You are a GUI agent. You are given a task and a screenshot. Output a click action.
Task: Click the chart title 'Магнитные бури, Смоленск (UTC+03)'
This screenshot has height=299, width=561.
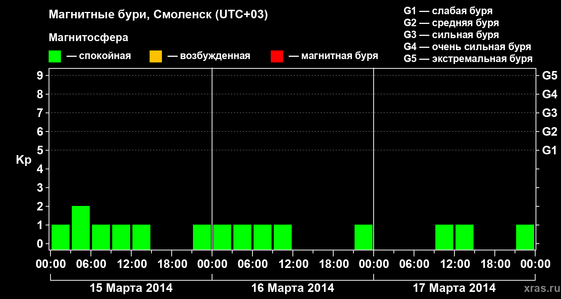tap(159, 15)
